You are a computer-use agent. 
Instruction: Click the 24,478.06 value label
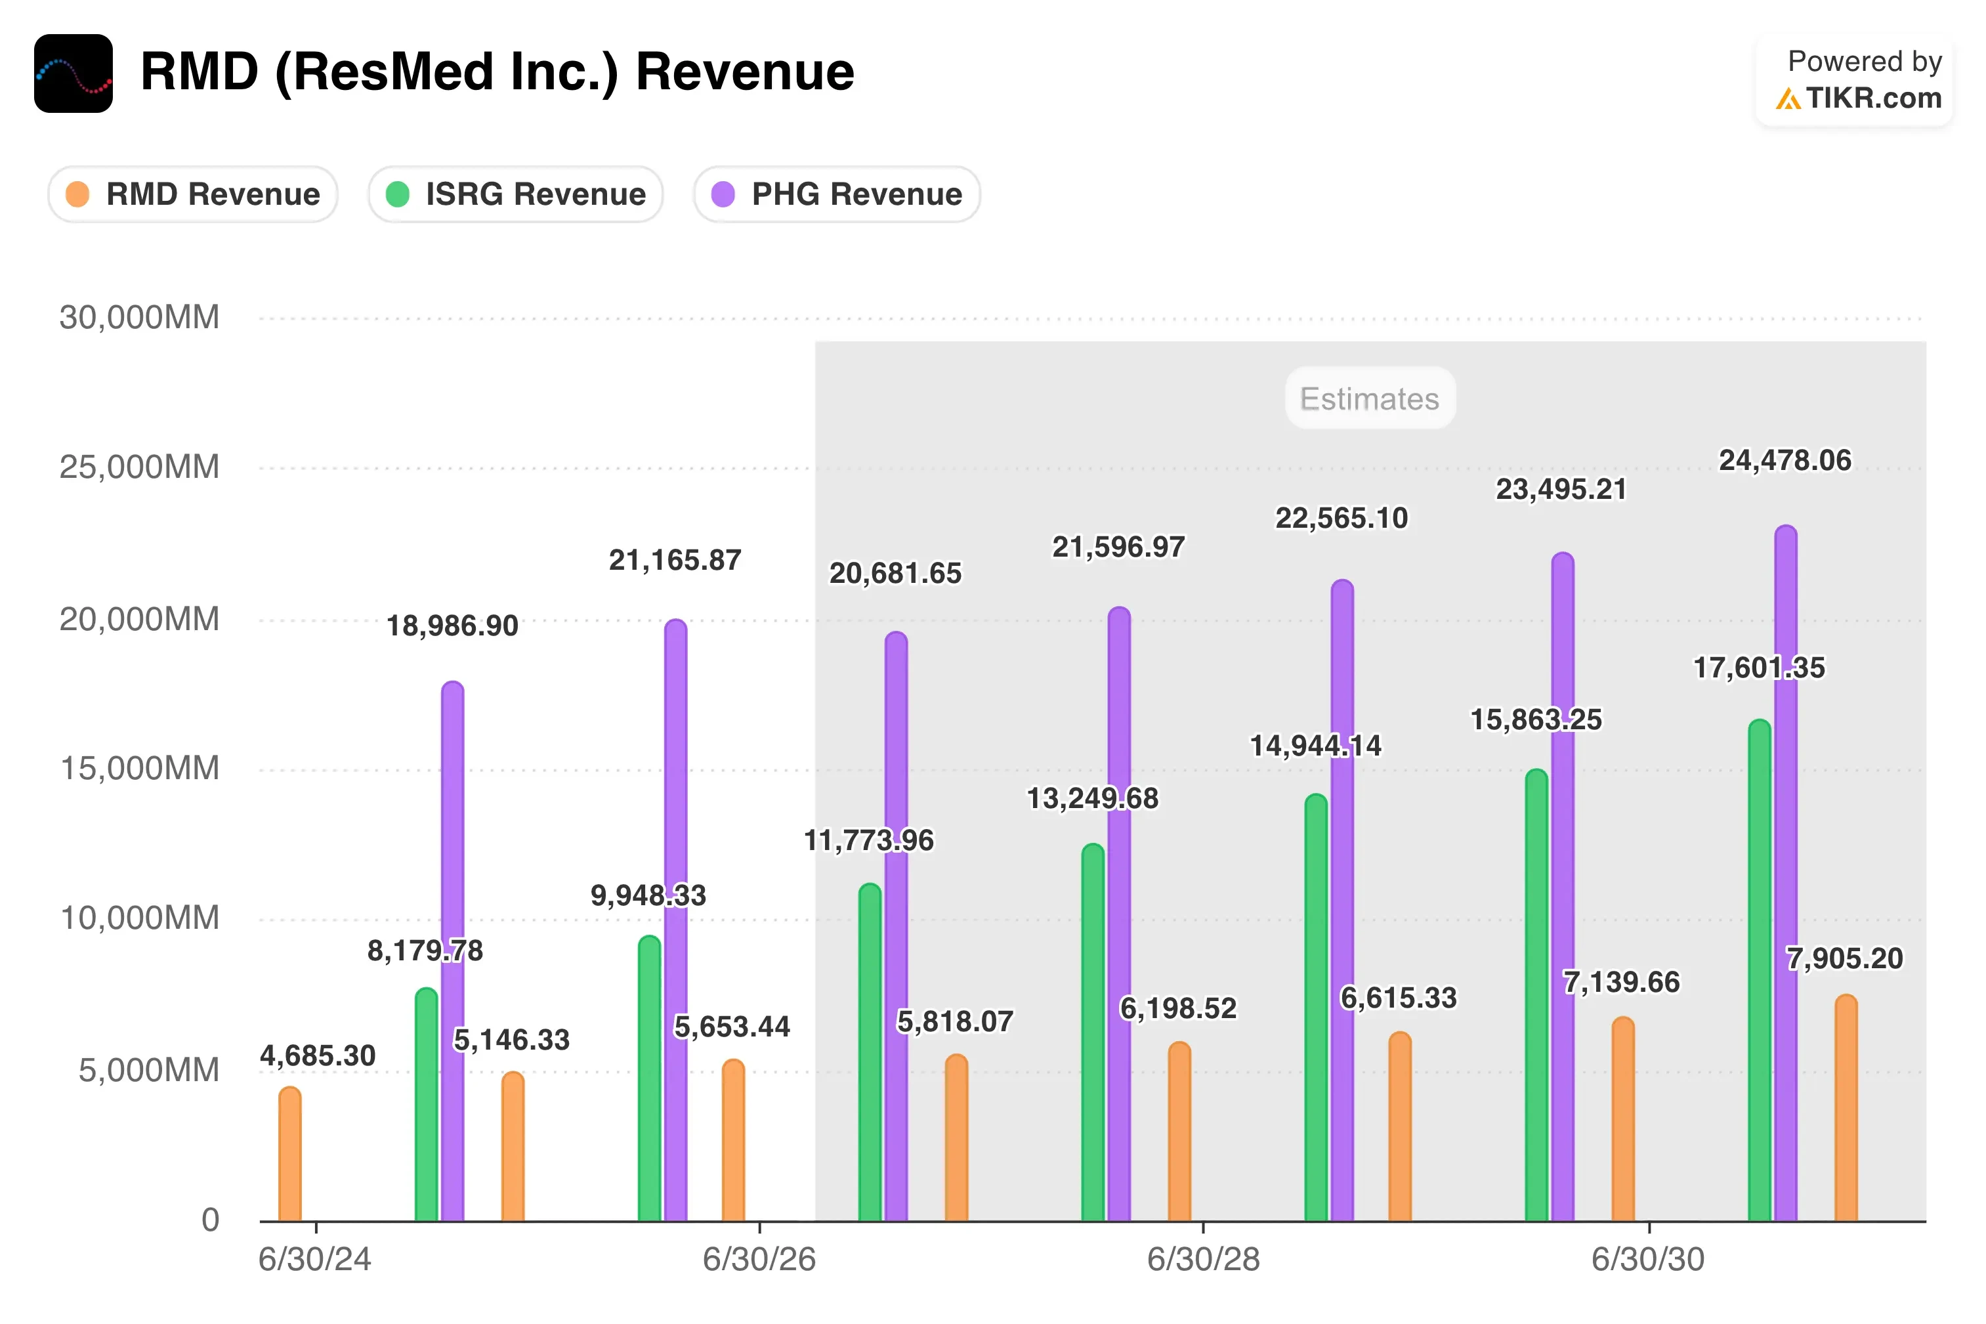(x=1785, y=460)
